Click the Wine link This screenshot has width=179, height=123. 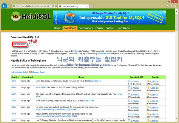click(76, 51)
